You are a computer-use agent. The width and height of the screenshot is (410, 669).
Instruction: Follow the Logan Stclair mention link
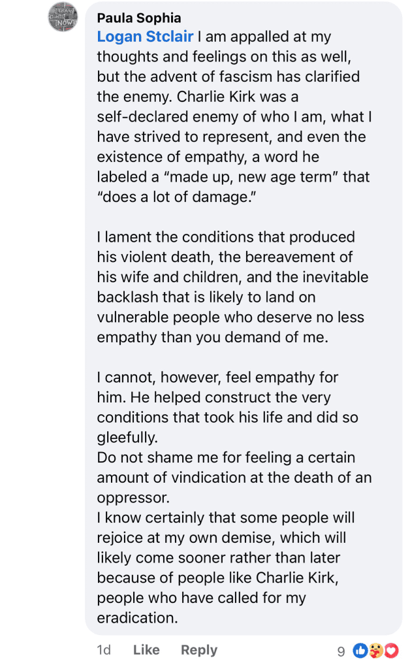[145, 37]
